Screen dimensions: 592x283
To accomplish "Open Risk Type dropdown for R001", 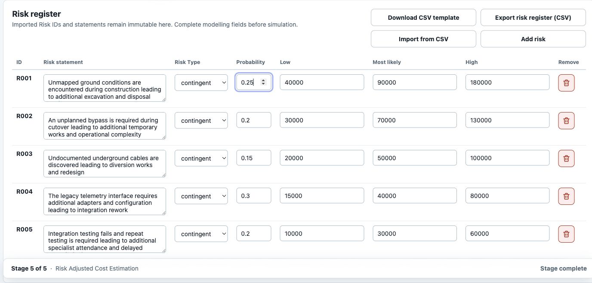I will 201,82.
